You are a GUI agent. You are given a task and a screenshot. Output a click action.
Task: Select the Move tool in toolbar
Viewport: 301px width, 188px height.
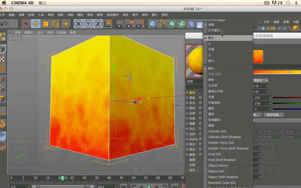pos(36,24)
